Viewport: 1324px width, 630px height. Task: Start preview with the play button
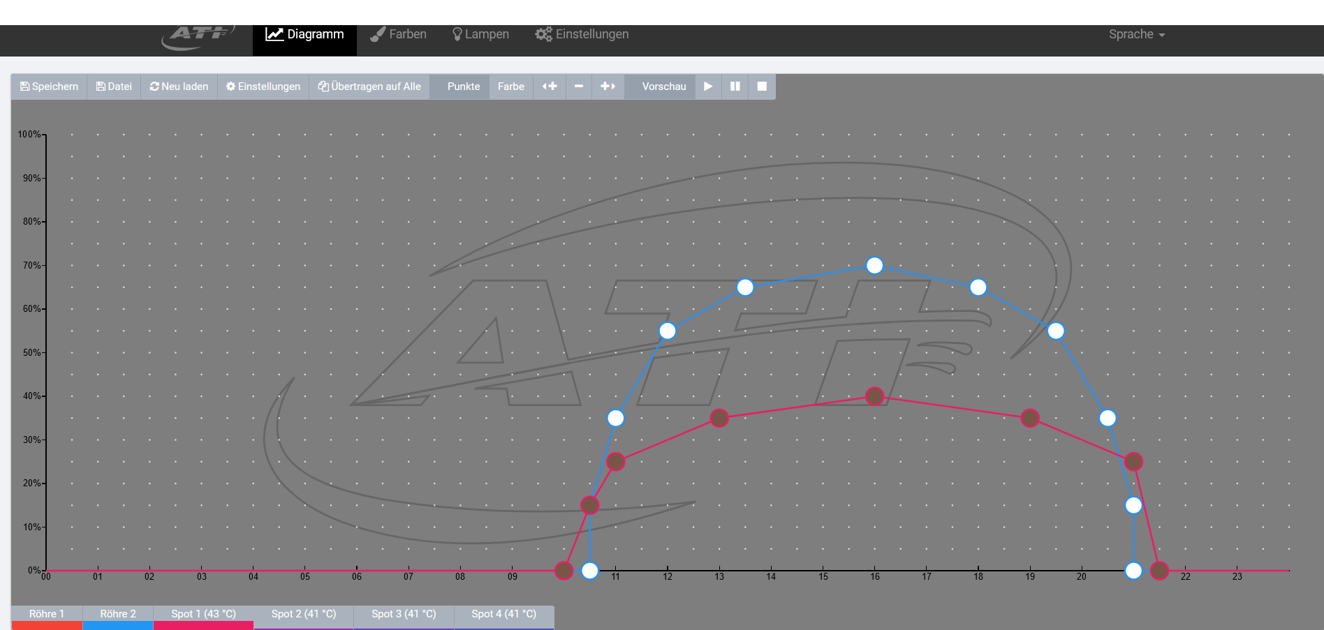tap(708, 87)
